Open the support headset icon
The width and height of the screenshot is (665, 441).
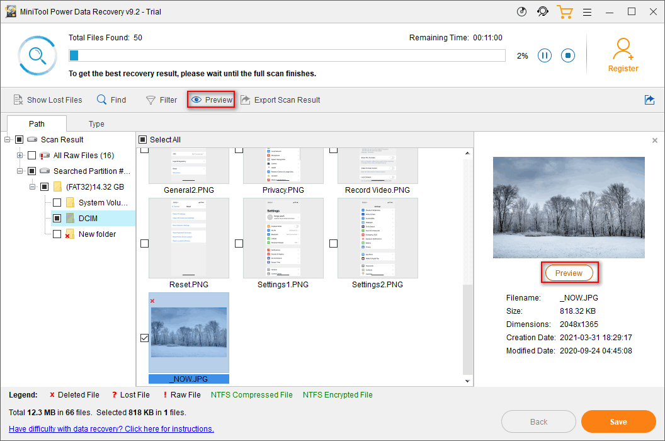(543, 12)
